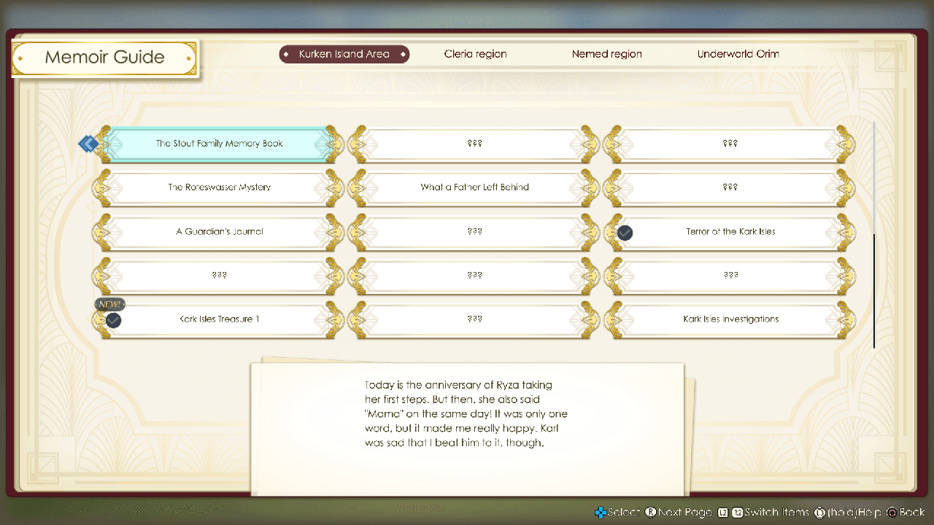Viewport: 934px width, 525px height.
Task: Select The Stout Family Memory Book entry
Action: (x=219, y=144)
